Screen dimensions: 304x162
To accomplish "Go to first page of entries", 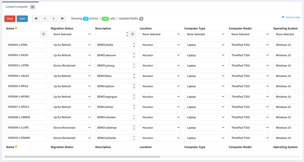I will [x=36, y=19].
